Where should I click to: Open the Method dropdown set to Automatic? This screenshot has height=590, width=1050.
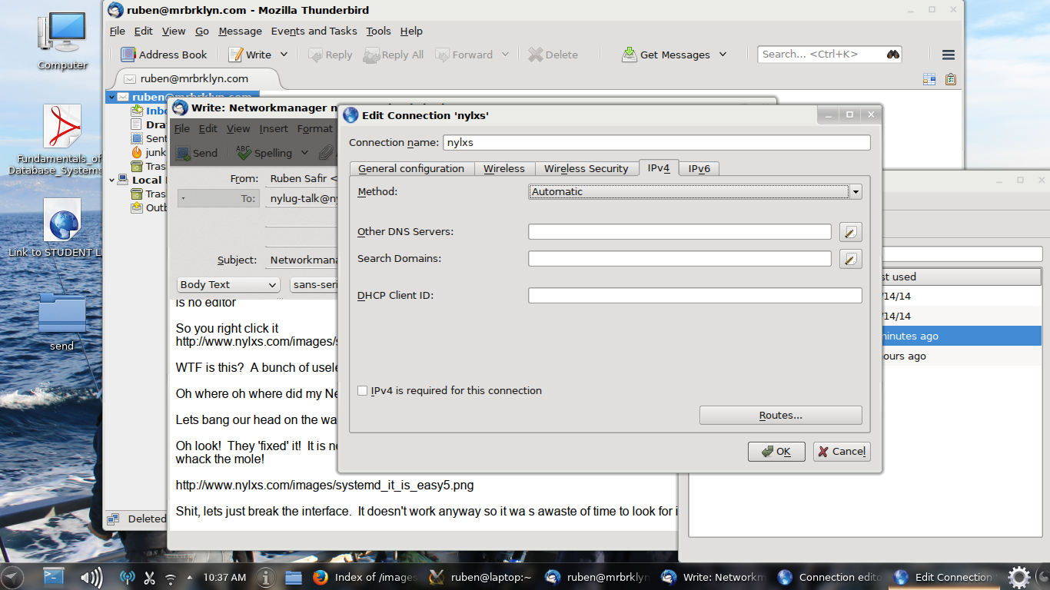[695, 192]
